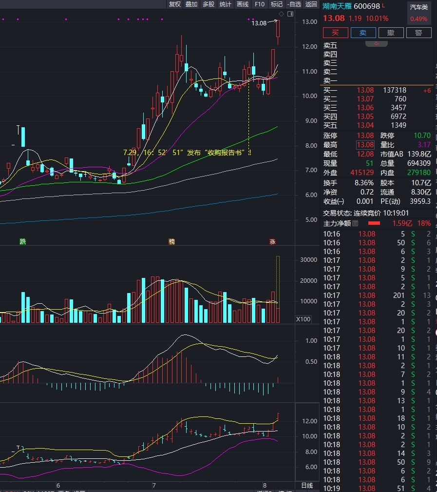Image resolution: width=437 pixels, height=492 pixels.
Task: Click the 市值AB value 139.8亿
Action: (419, 154)
